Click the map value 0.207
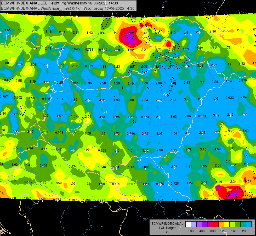256x236 pixels. coord(131,184)
